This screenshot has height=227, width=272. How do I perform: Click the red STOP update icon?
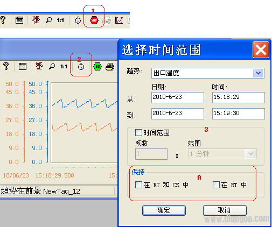coord(94,20)
